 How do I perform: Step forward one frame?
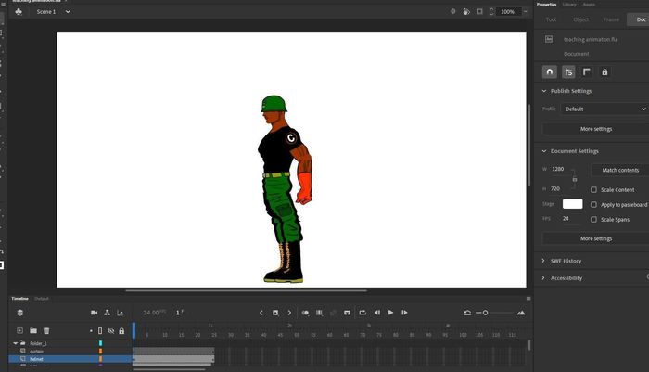pyautogui.click(x=404, y=313)
